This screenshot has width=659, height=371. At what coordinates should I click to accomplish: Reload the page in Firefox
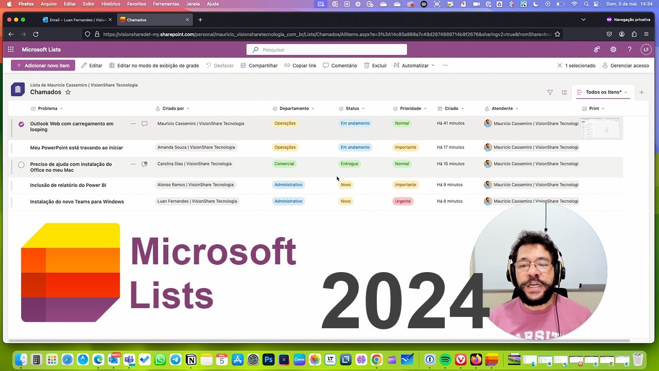click(36, 34)
